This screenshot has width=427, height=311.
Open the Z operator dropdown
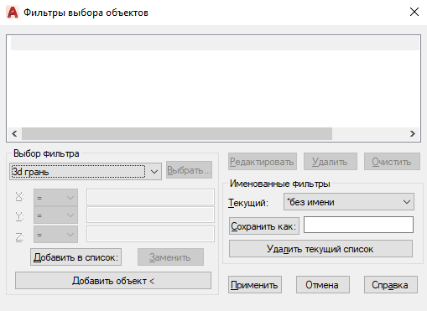pyautogui.click(x=55, y=235)
